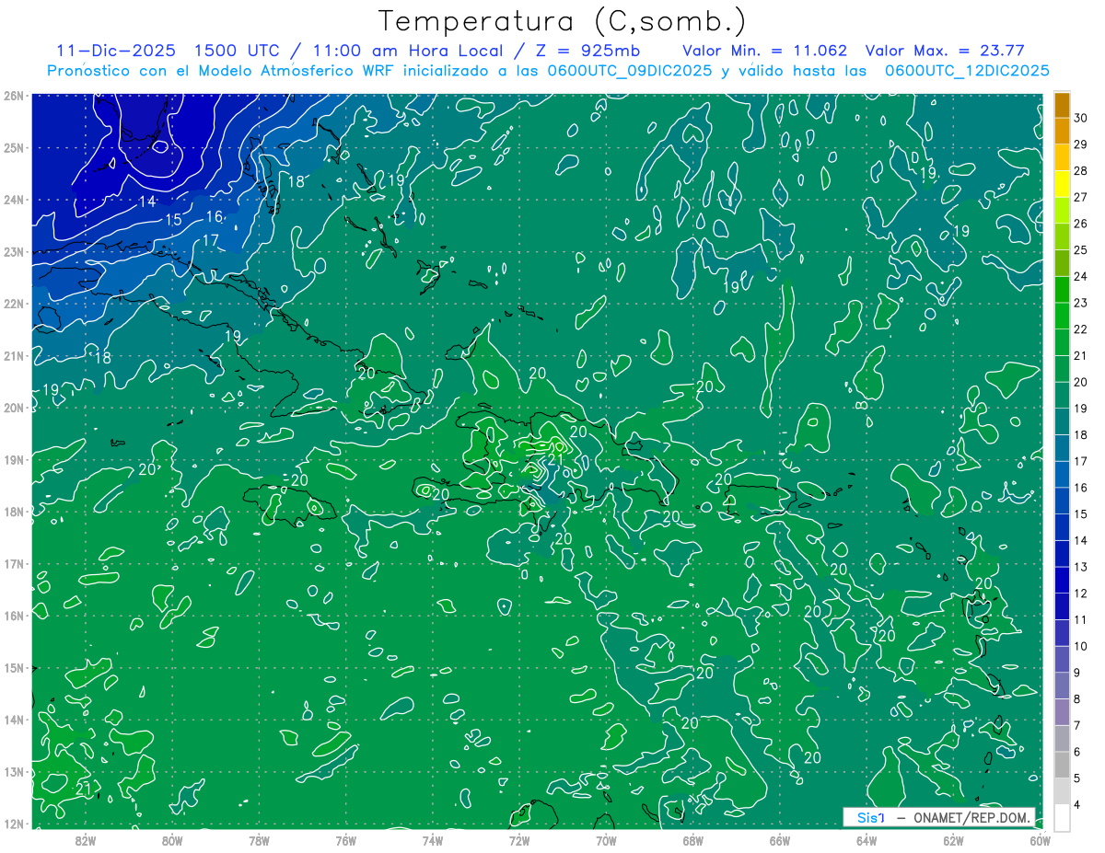Image resolution: width=1105 pixels, height=853 pixels.
Task: Click '0600UTC_12DIC2025' valid-until time text
Action: coord(967,71)
